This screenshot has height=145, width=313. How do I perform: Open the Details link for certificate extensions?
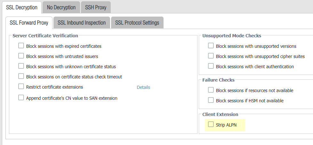click(x=143, y=87)
